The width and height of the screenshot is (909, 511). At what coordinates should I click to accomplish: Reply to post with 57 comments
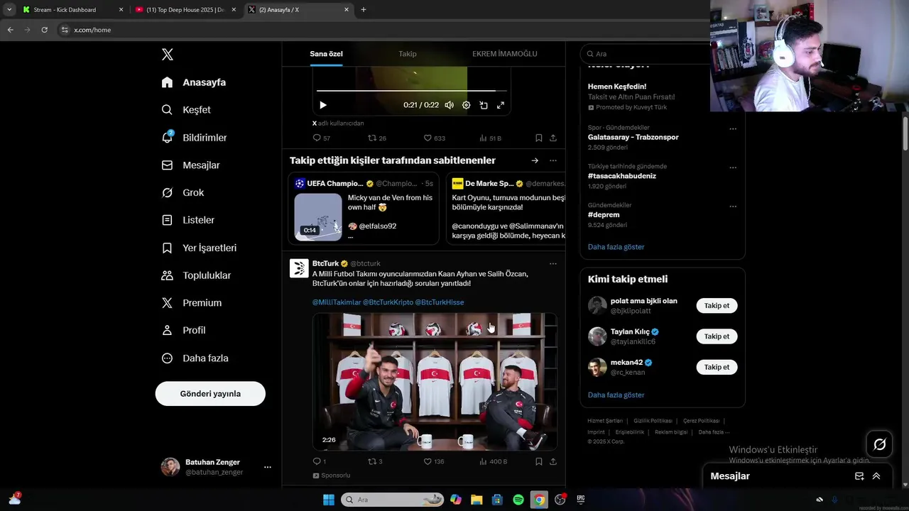click(x=322, y=138)
